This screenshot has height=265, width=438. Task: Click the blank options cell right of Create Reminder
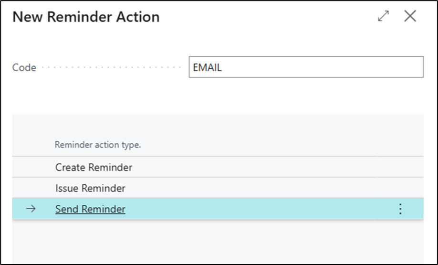tap(400, 168)
